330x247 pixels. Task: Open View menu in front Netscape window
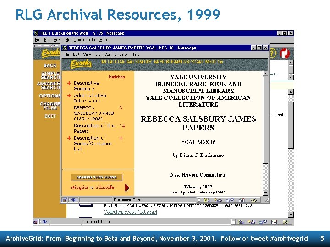click(87, 54)
